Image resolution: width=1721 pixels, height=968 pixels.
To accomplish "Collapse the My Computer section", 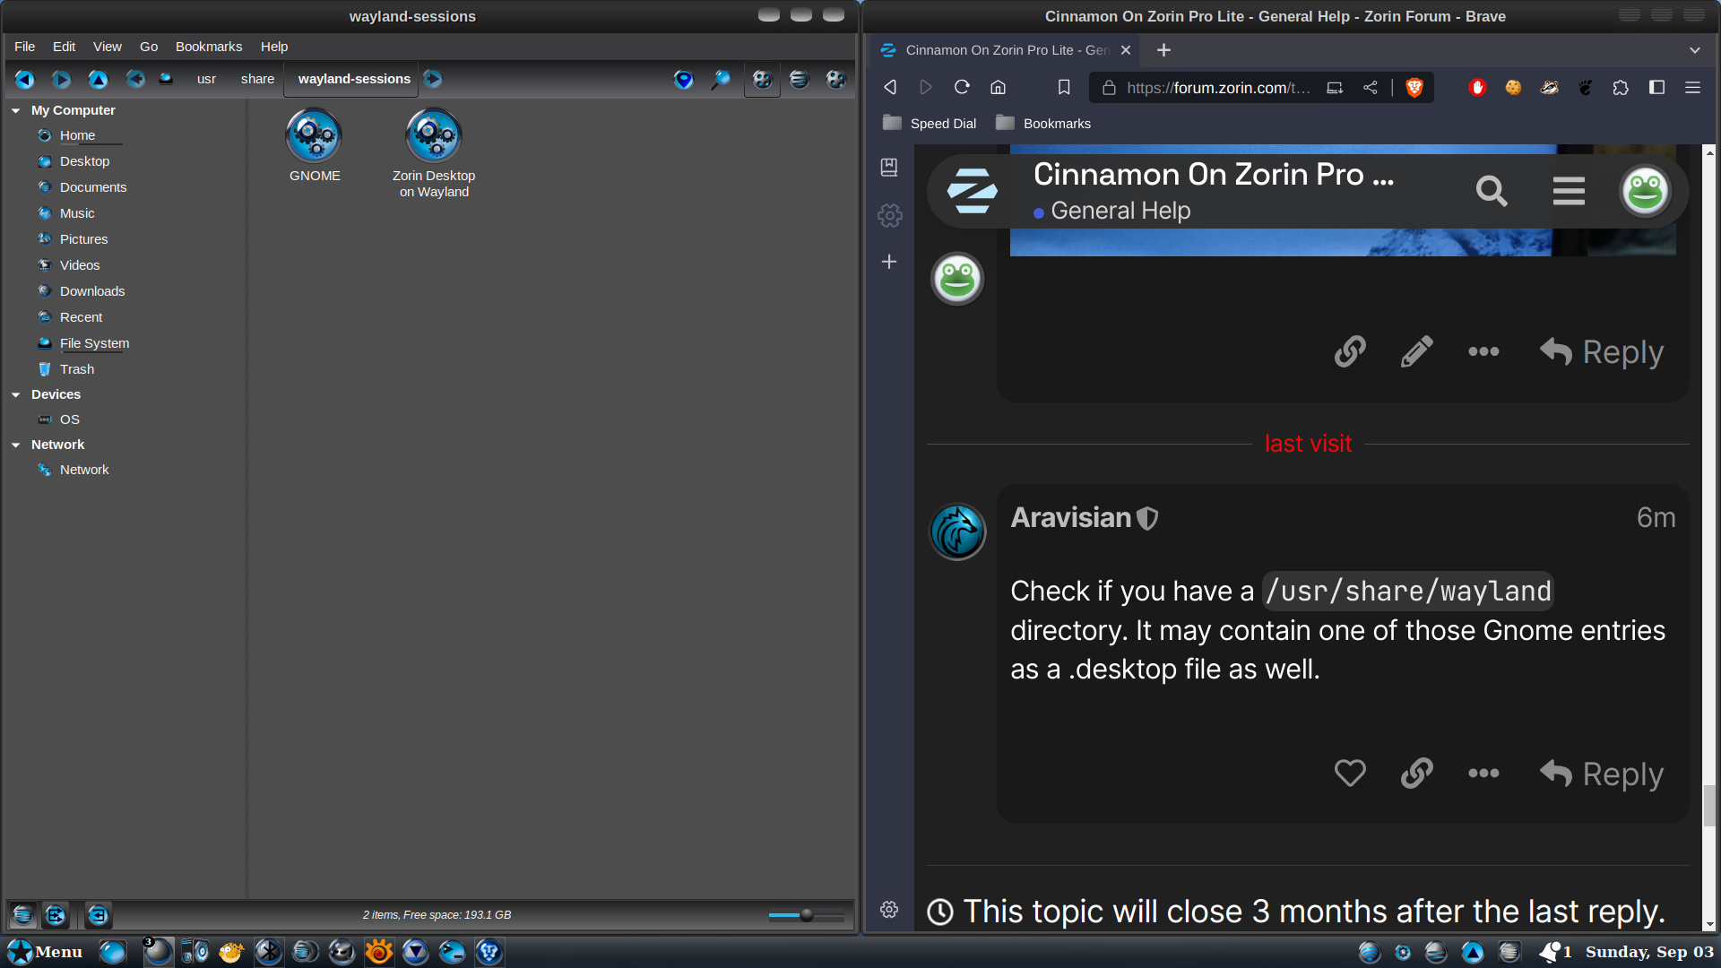I will [16, 110].
